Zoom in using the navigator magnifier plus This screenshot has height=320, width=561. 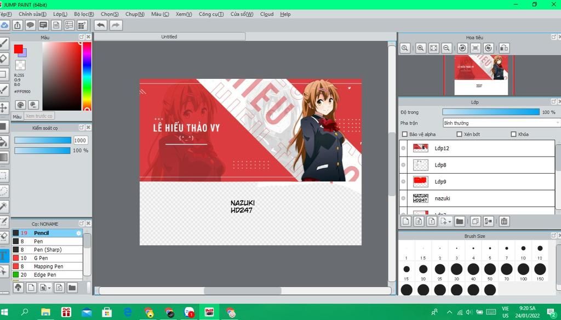coord(421,48)
